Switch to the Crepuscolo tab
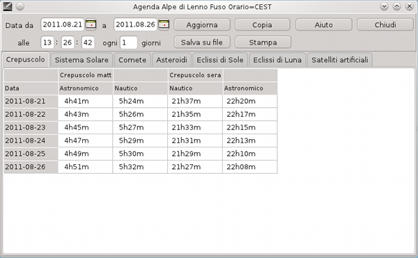Image resolution: width=418 pixels, height=258 pixels. (x=25, y=60)
